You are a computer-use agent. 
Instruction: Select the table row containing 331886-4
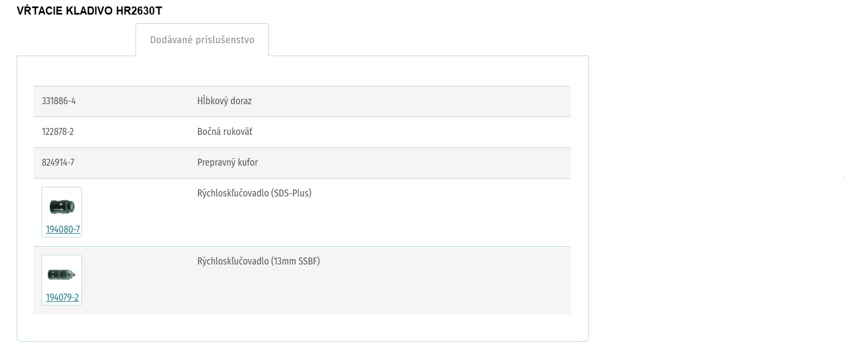click(302, 101)
